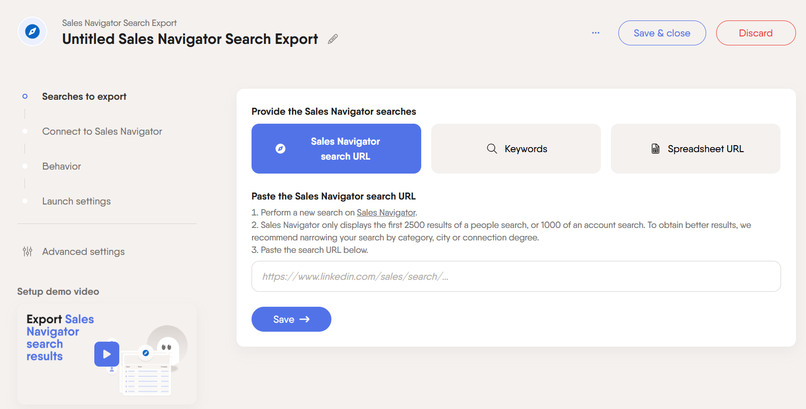
Task: Click the compass icon in the search URL card
Action: [x=280, y=149]
